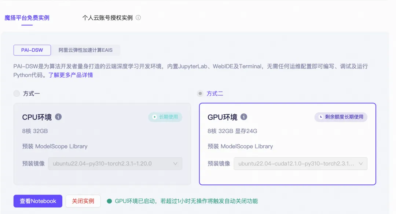Click the info icon next to GPU环境

(244, 117)
